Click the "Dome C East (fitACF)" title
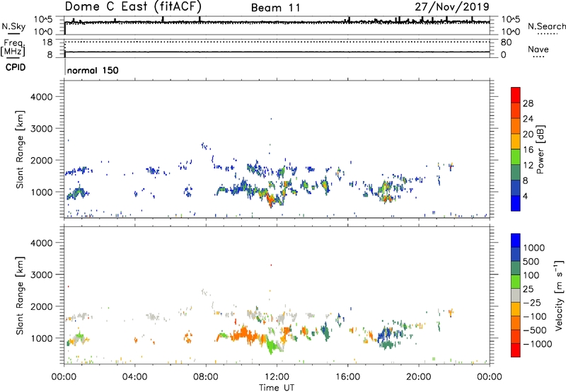566x392 pixels. (133, 6)
